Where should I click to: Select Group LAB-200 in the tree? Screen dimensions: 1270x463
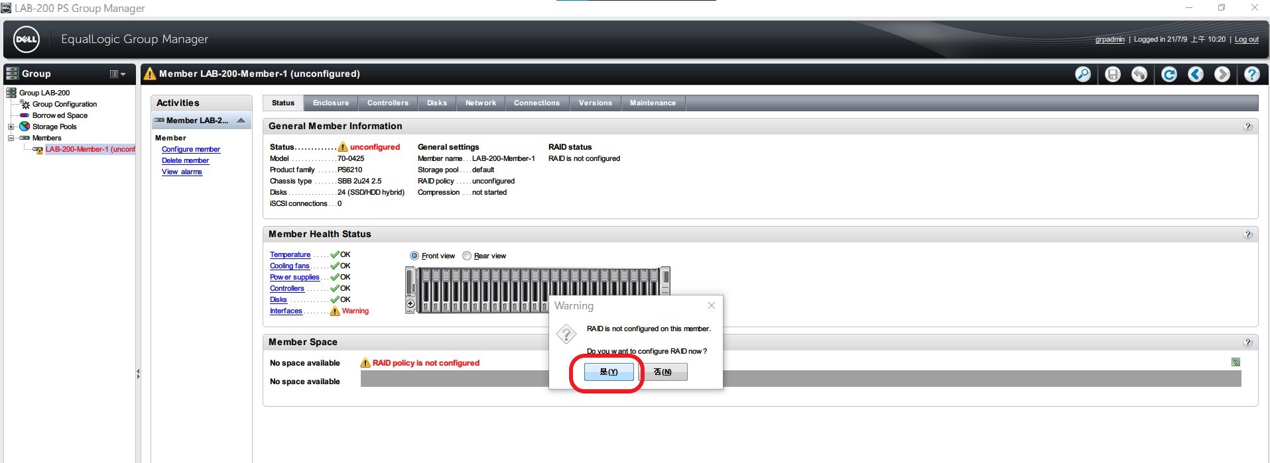coord(44,93)
